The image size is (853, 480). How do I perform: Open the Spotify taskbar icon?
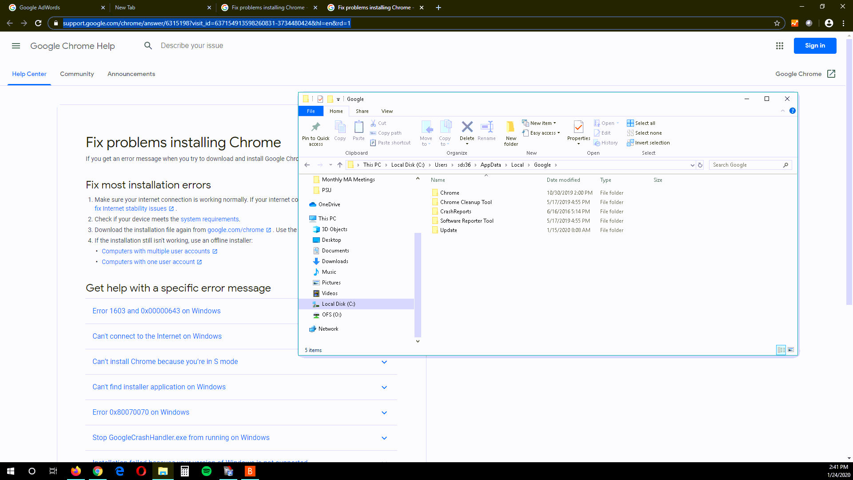pos(206,471)
